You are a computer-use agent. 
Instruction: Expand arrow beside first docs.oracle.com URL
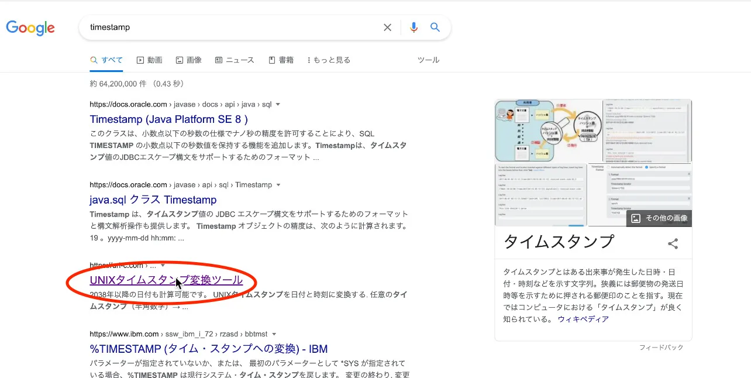(x=278, y=104)
